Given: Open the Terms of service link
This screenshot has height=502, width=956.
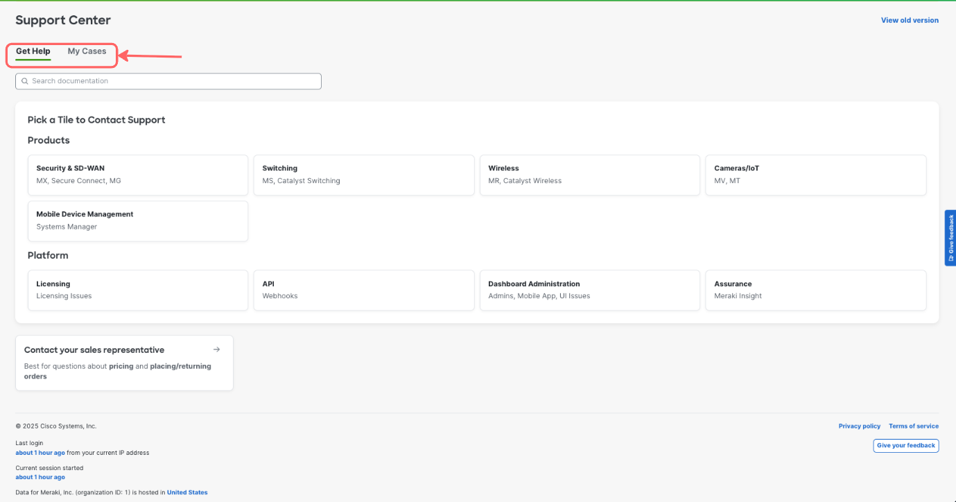Looking at the screenshot, I should [x=913, y=426].
